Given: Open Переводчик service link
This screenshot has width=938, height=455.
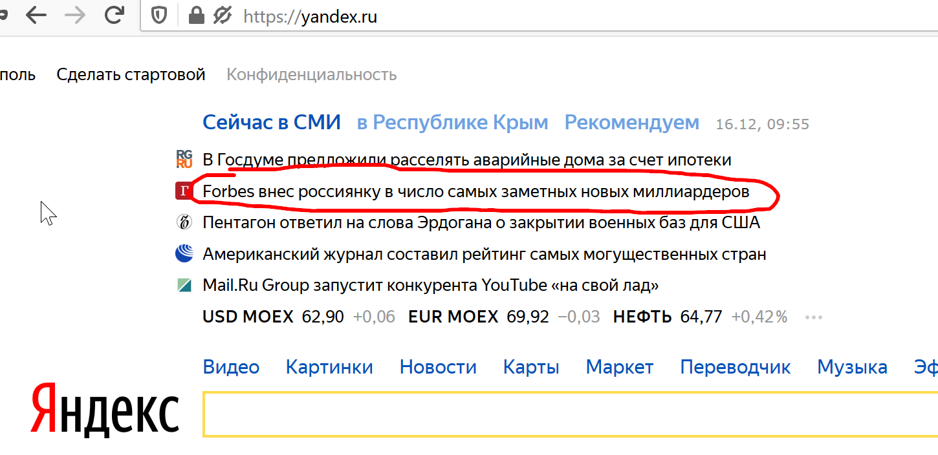Looking at the screenshot, I should pyautogui.click(x=736, y=367).
